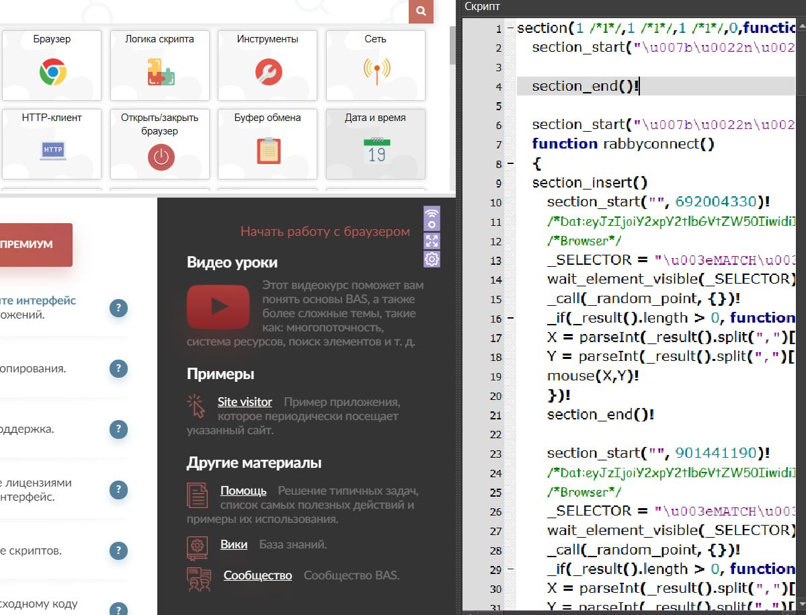Play the Видео уроки YouTube thumbnail
This screenshot has width=806, height=615.
pyautogui.click(x=218, y=306)
